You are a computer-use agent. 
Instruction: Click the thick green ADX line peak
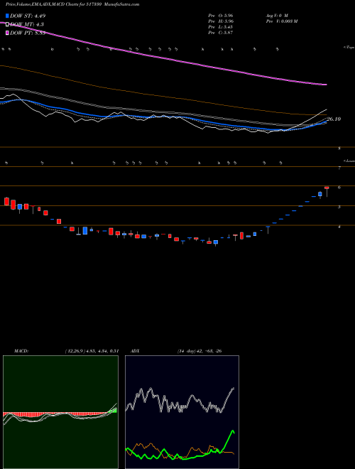coord(233,431)
